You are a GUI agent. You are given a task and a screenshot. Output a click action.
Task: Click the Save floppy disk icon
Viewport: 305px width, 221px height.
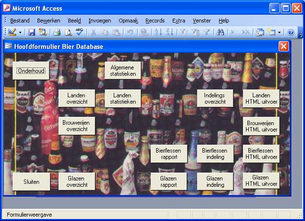click(x=32, y=32)
